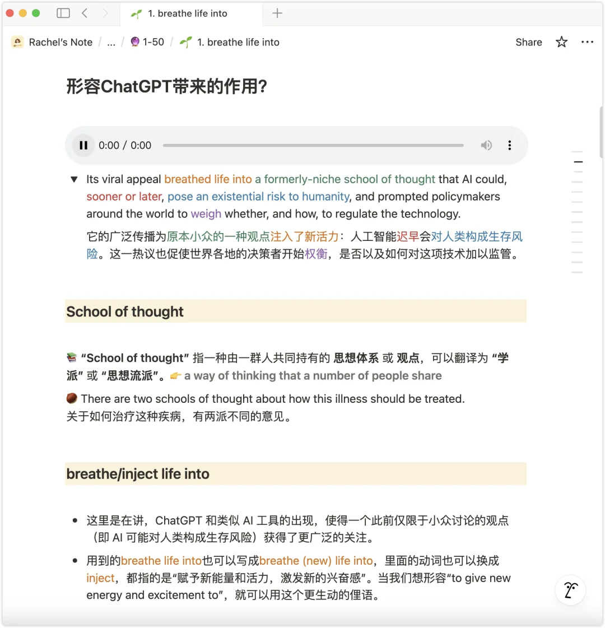Click the pointing hand emoji icon
The width and height of the screenshot is (605, 628).
click(x=175, y=376)
